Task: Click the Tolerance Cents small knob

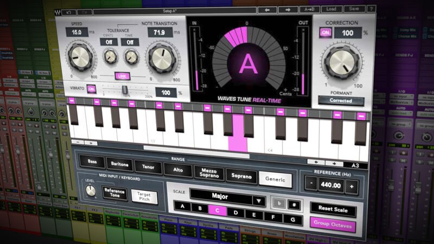Action: coord(110,56)
